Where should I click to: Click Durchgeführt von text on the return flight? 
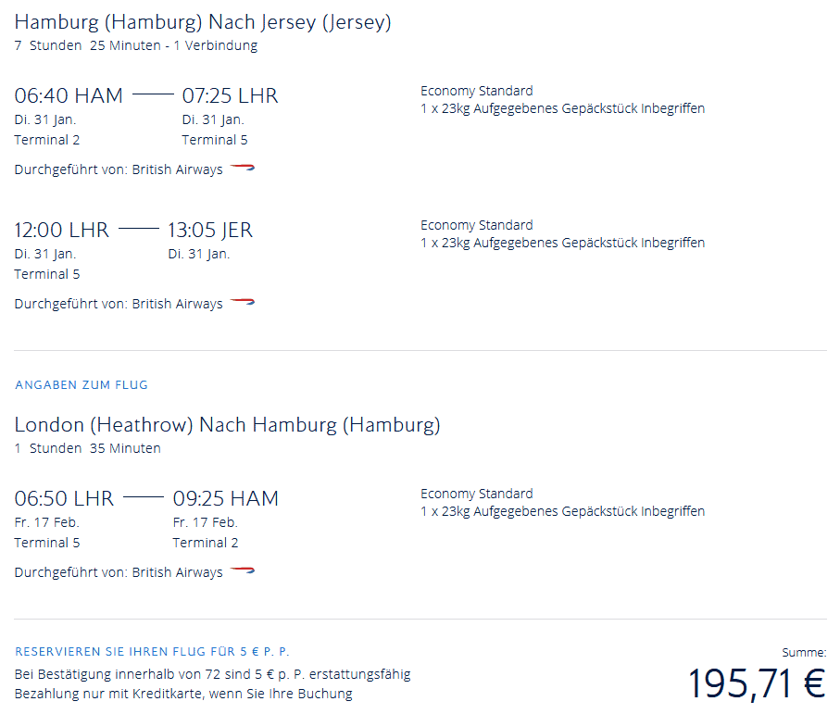[70, 572]
